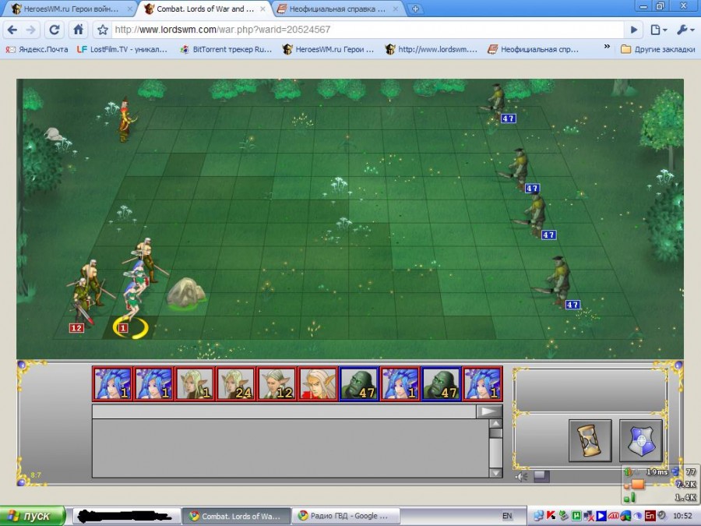This screenshot has width=701, height=526.
Task: Expand the bookmarks overflow chevron
Action: pos(607,47)
